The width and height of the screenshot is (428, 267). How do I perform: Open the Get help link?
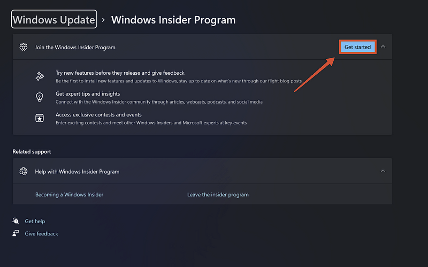coord(35,221)
